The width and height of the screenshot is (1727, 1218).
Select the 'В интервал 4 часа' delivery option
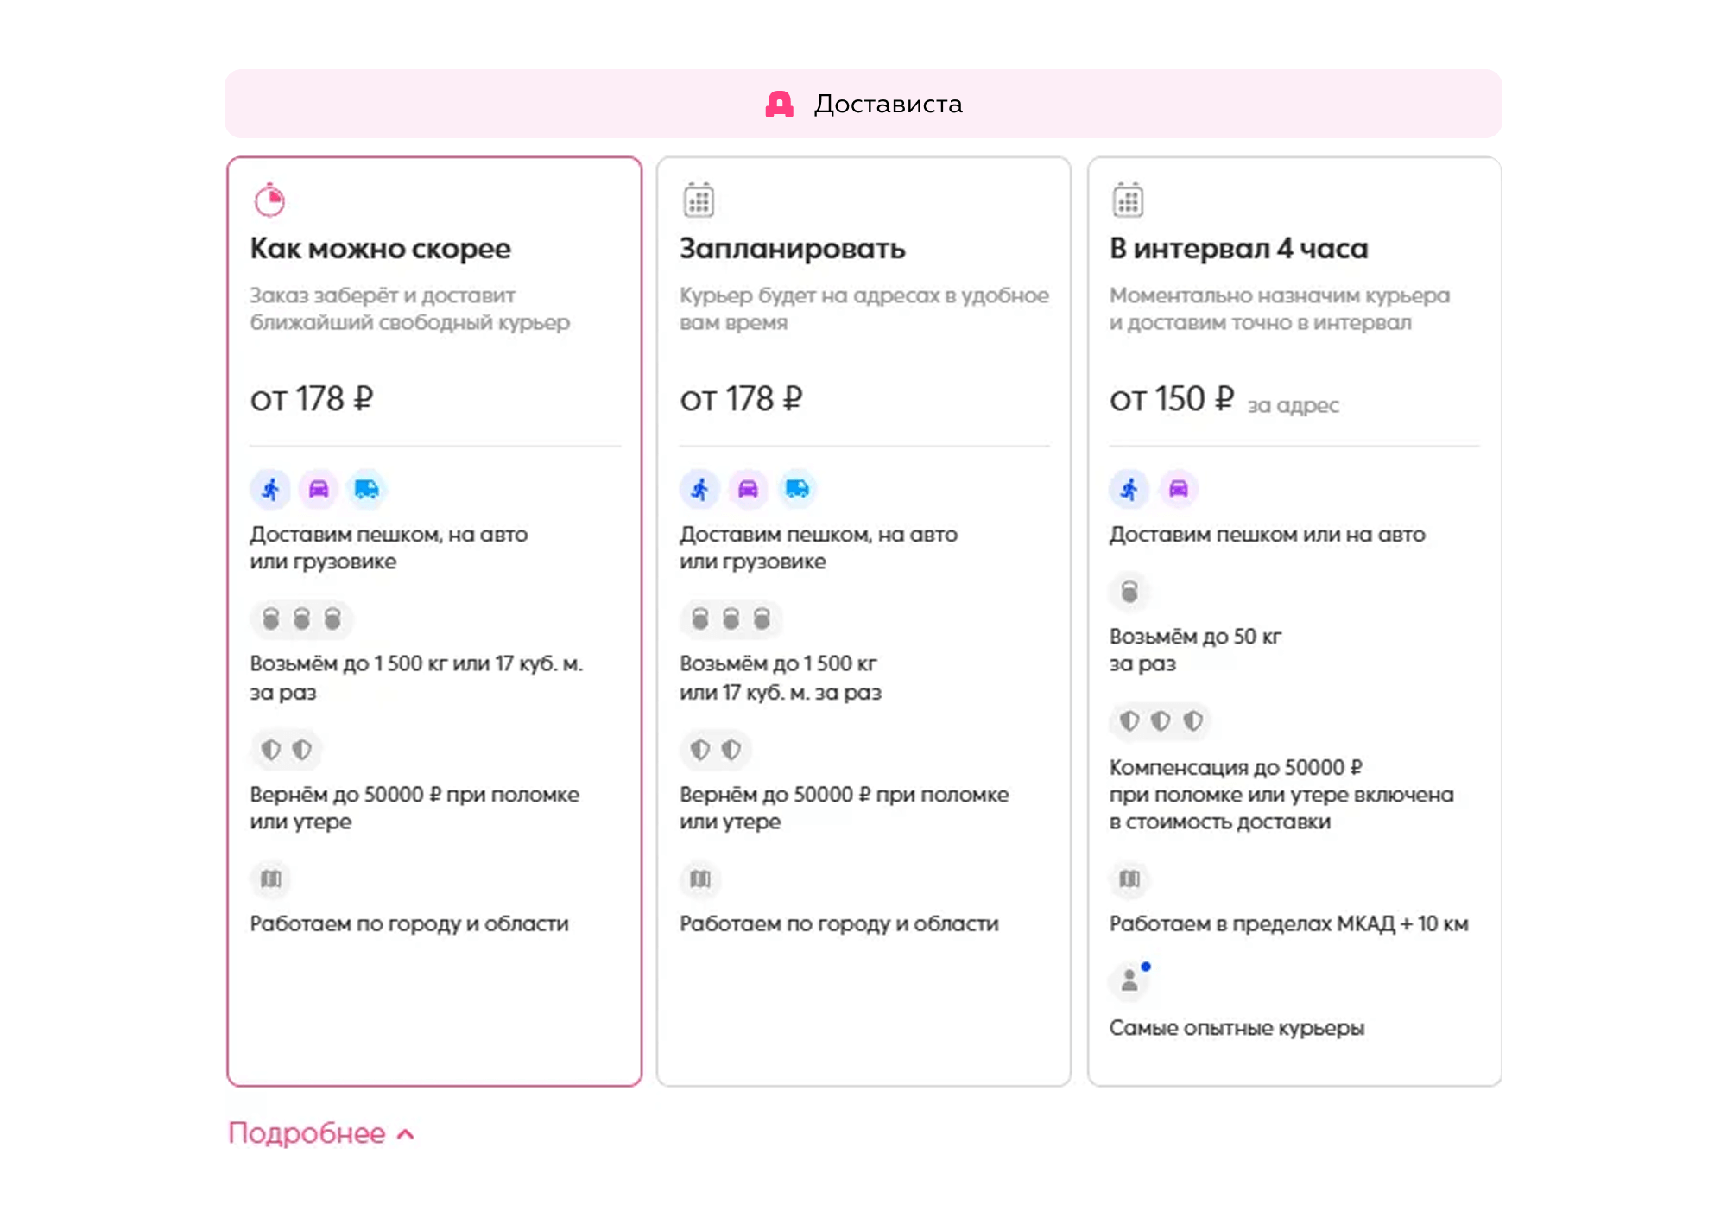(1294, 621)
